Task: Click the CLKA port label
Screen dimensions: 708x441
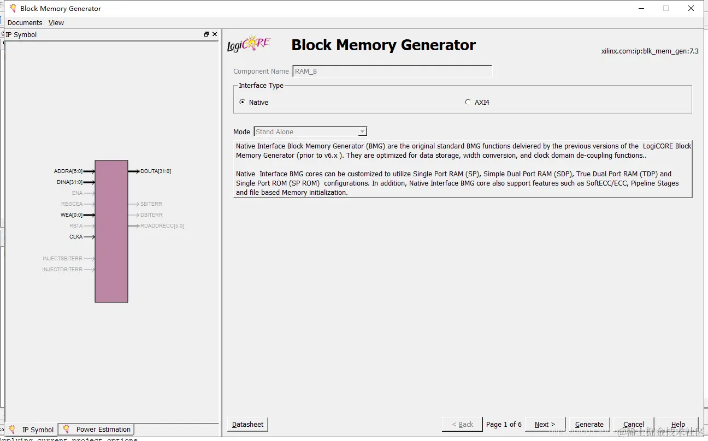Action: point(76,237)
